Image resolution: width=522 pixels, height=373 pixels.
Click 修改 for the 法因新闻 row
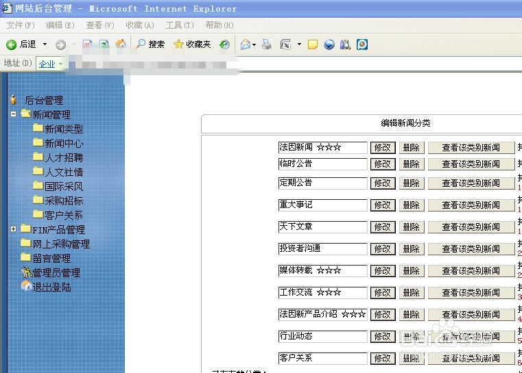[x=383, y=148]
